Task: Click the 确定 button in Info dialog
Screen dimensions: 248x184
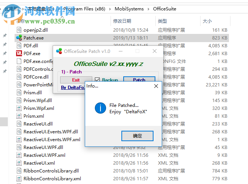Action: 137,136
